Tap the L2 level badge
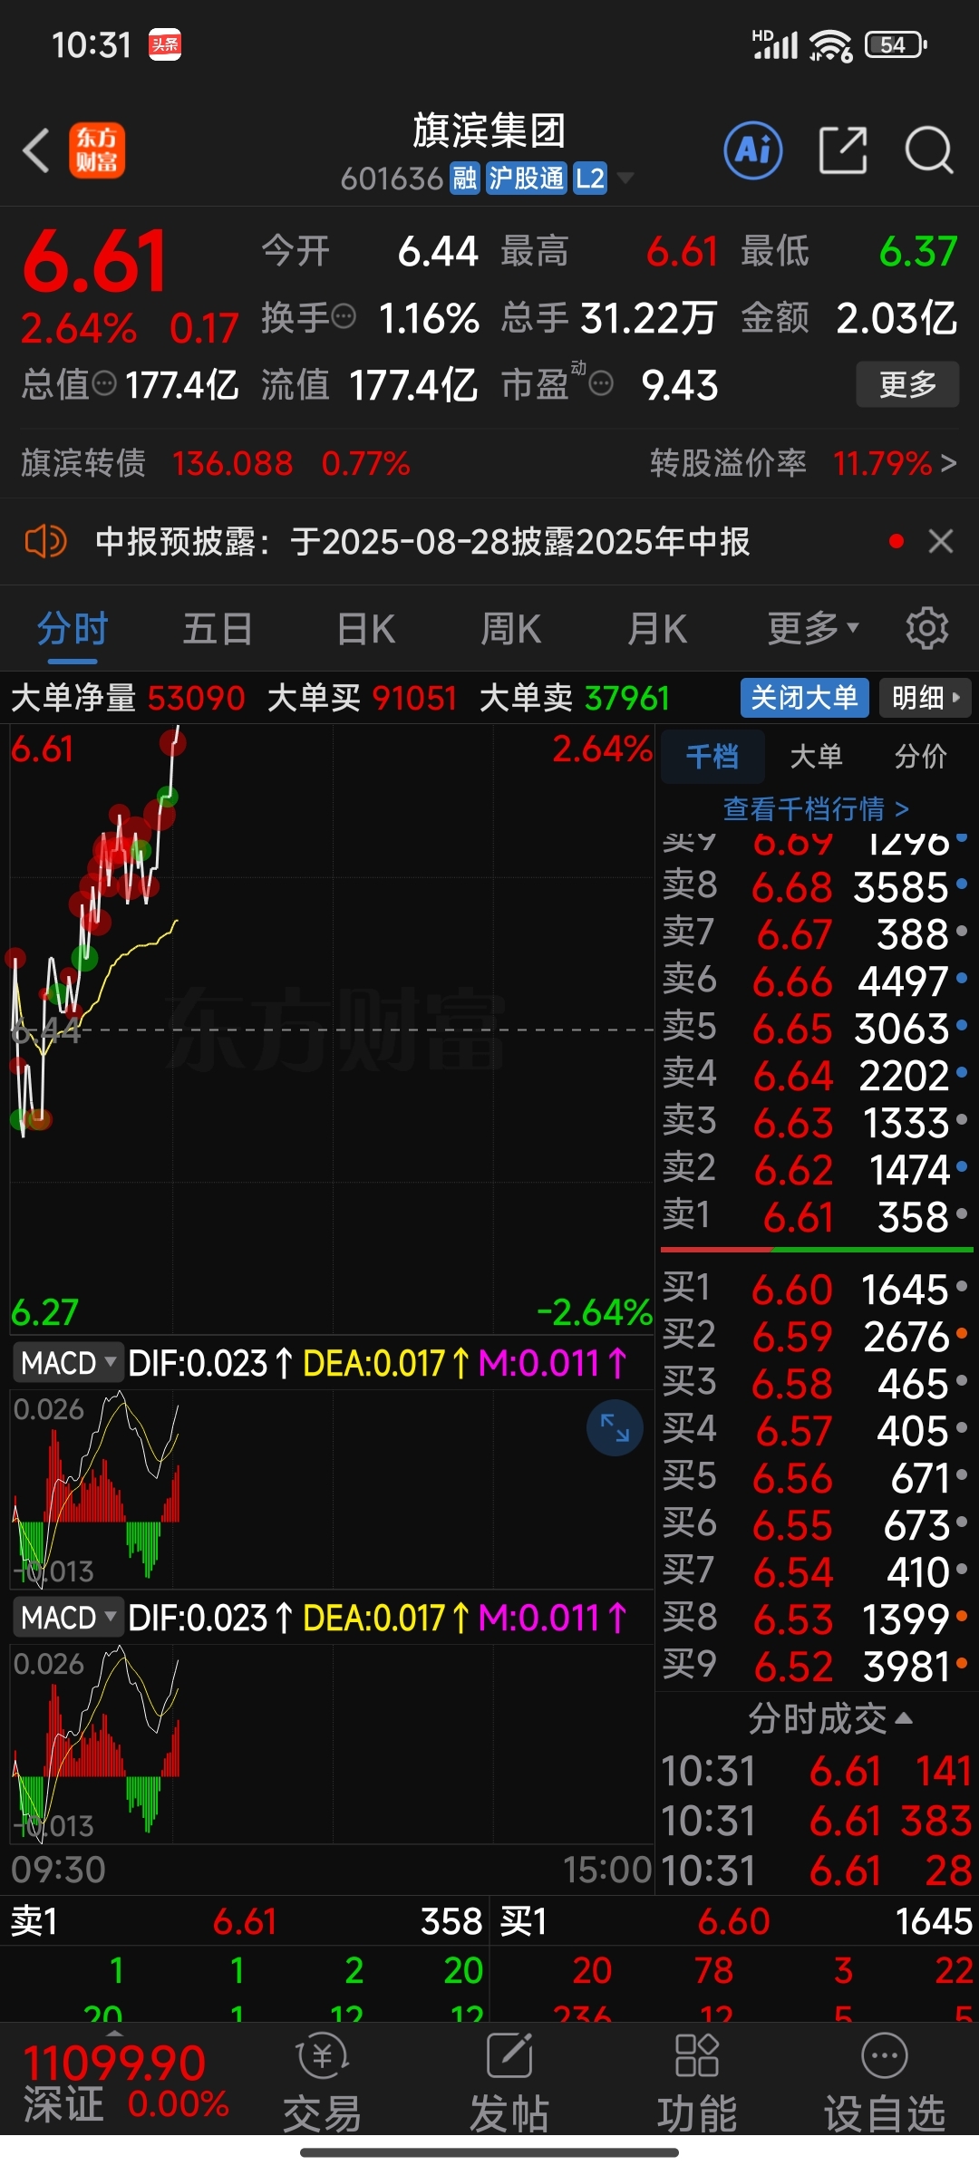The width and height of the screenshot is (979, 2175). 590,179
